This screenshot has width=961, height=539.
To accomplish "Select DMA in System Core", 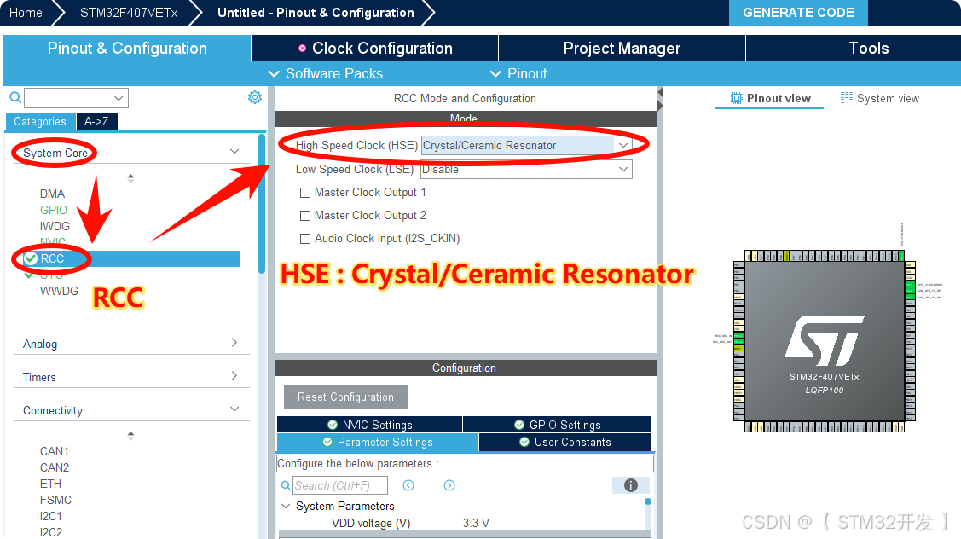I will coord(52,194).
